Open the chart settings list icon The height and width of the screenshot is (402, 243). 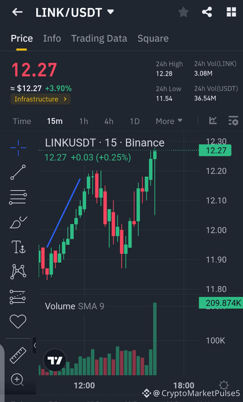click(x=233, y=120)
